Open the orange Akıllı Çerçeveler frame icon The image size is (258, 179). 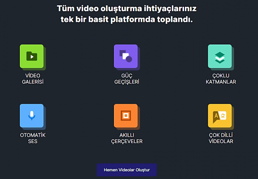126,116
